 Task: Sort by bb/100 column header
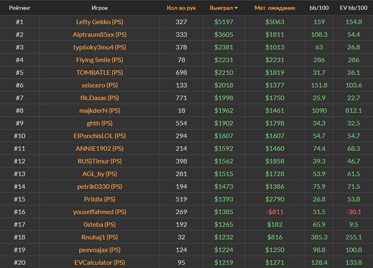[320, 9]
